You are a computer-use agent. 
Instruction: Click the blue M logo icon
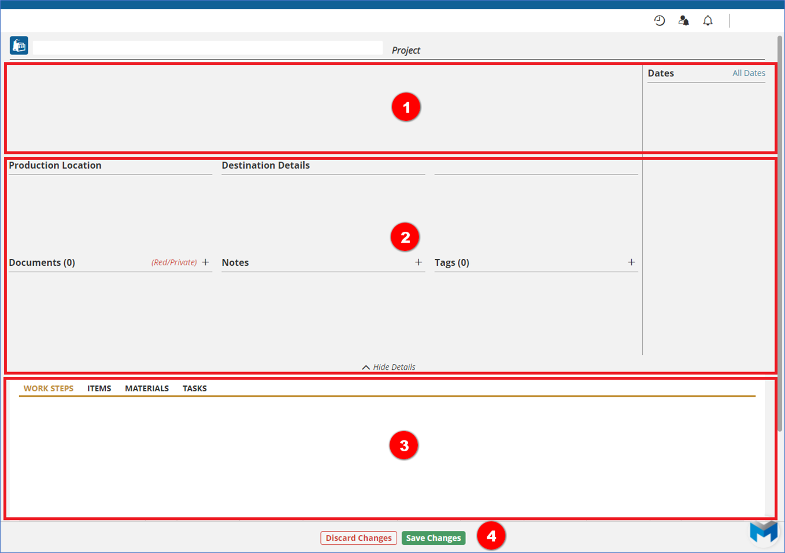pyautogui.click(x=763, y=532)
